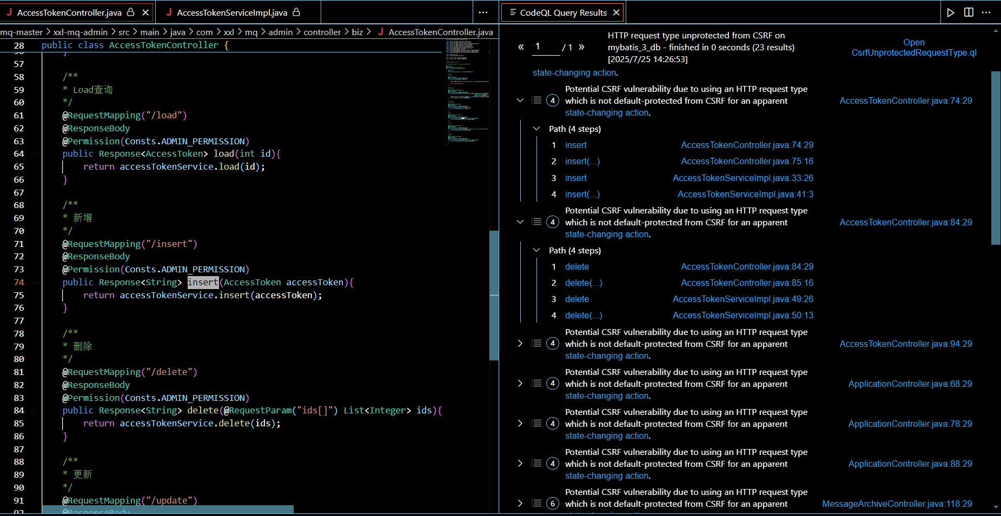Expand the ApplicationController.java:68:29 result row

click(x=520, y=384)
